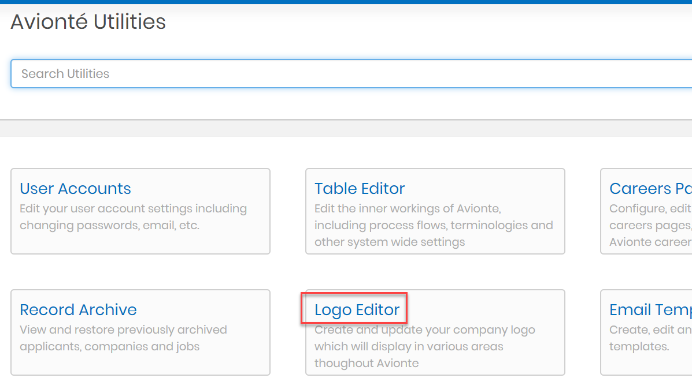Click the User Accounts description text
This screenshot has height=389, width=692.
pos(133,217)
